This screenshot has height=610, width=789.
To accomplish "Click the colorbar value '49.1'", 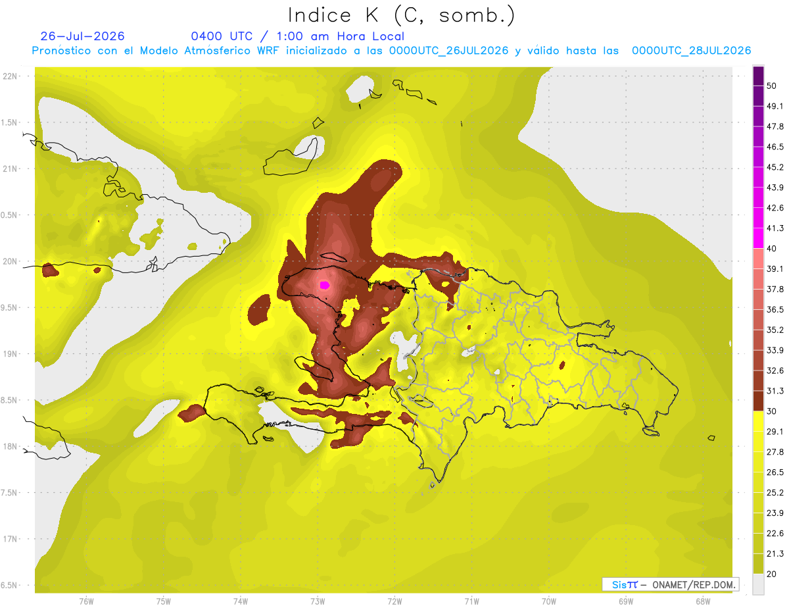I will click(x=776, y=106).
